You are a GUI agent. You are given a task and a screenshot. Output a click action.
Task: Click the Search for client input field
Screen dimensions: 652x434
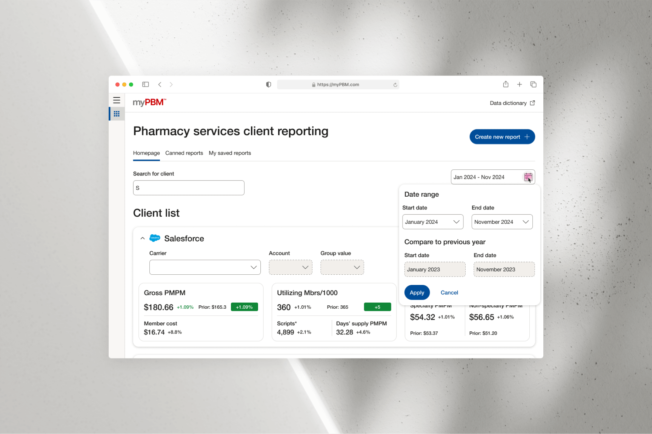point(189,188)
